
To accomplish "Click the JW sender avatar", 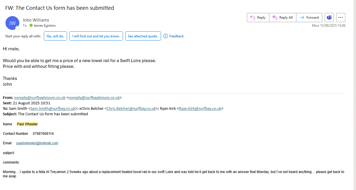I will 12,23.
